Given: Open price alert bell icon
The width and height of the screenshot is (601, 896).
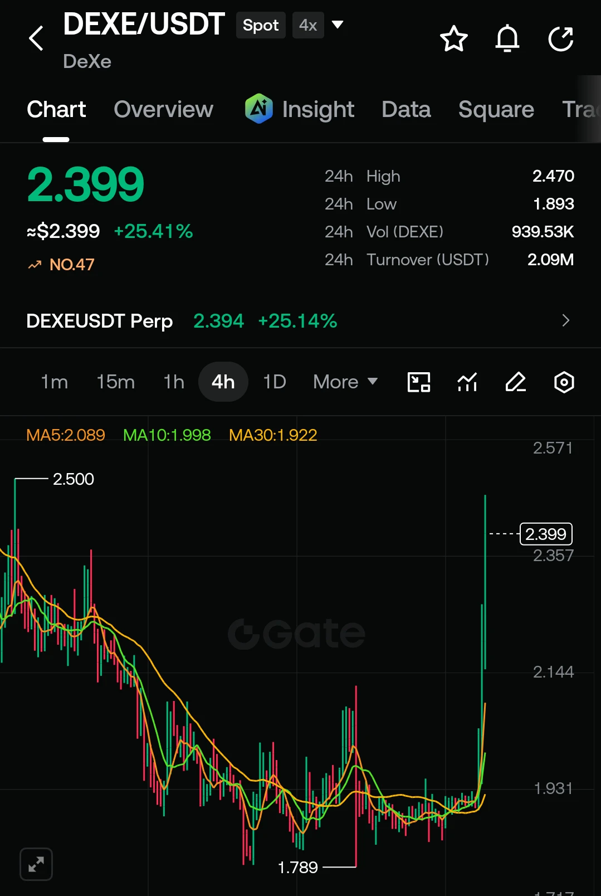Looking at the screenshot, I should [x=507, y=38].
